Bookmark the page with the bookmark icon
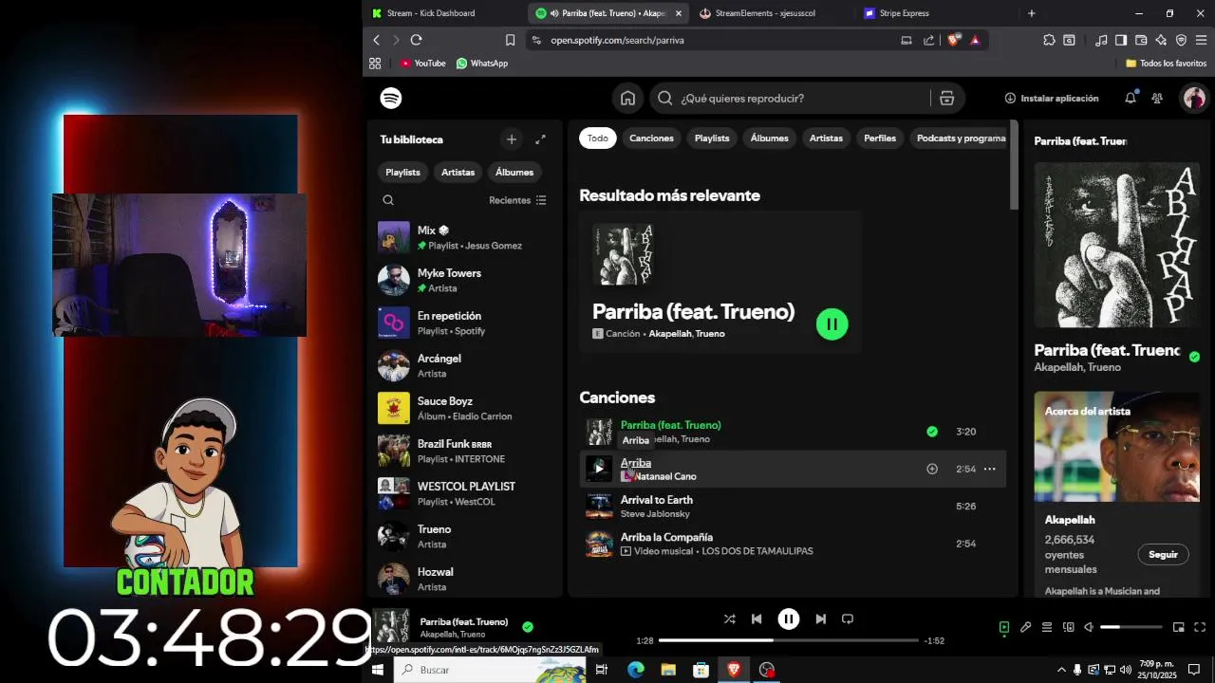The height and width of the screenshot is (683, 1215). tap(510, 40)
